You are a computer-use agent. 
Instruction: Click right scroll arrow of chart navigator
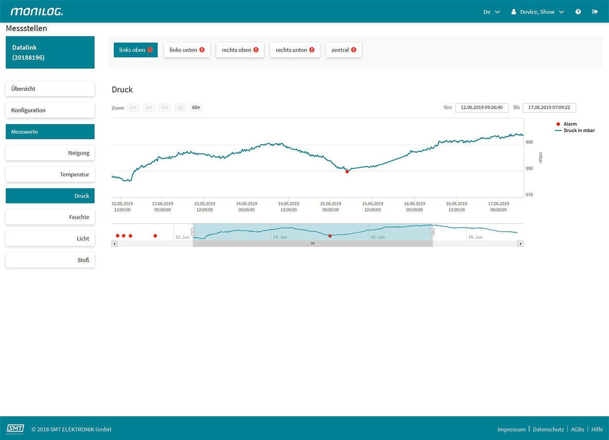tap(520, 243)
